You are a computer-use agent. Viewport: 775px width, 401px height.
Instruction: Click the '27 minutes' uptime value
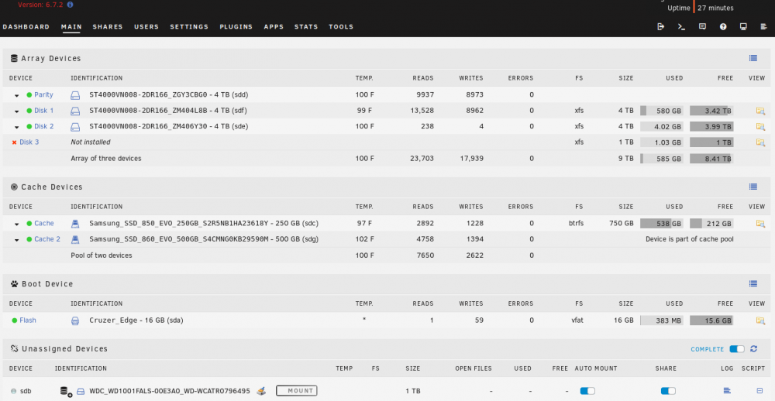click(x=715, y=8)
